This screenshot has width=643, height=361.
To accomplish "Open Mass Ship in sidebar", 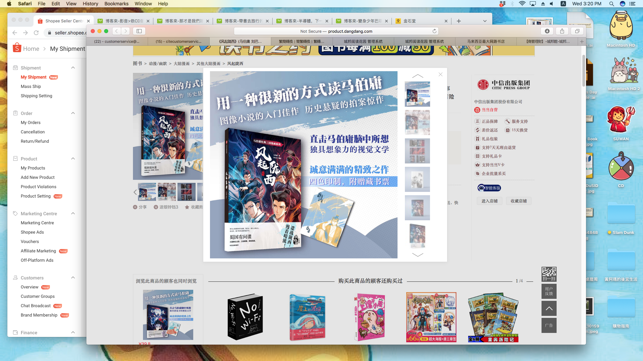I will pyautogui.click(x=31, y=86).
